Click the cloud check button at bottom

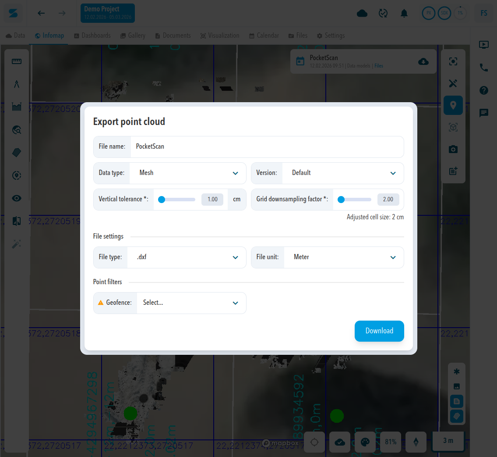pyautogui.click(x=340, y=442)
